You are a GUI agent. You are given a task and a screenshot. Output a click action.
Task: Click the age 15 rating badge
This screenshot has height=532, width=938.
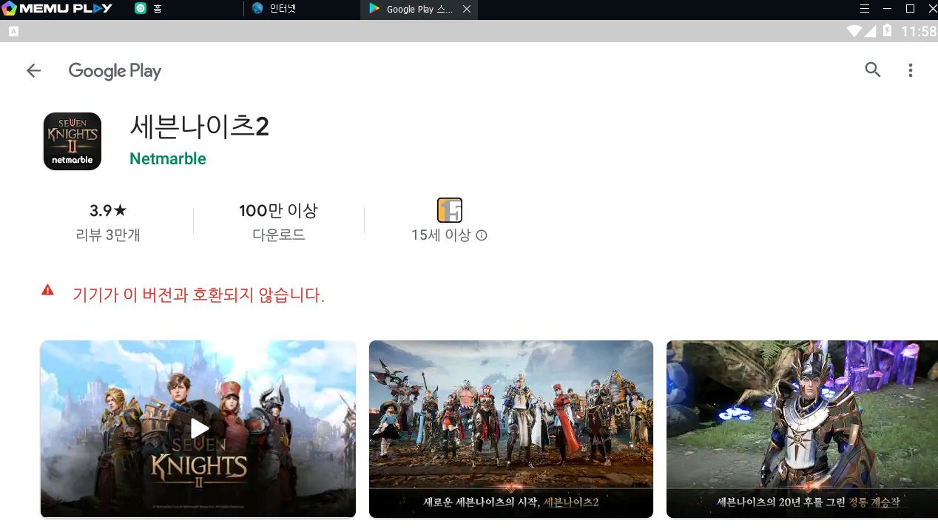click(x=450, y=210)
